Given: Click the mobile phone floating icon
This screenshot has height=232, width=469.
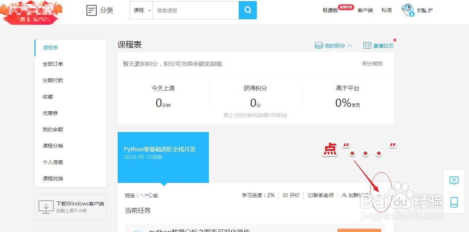Looking at the screenshot, I should click(454, 202).
